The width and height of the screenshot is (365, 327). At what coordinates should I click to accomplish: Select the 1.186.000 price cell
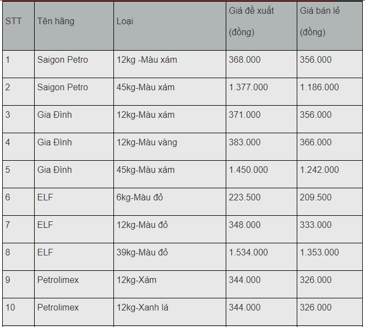pos(330,92)
